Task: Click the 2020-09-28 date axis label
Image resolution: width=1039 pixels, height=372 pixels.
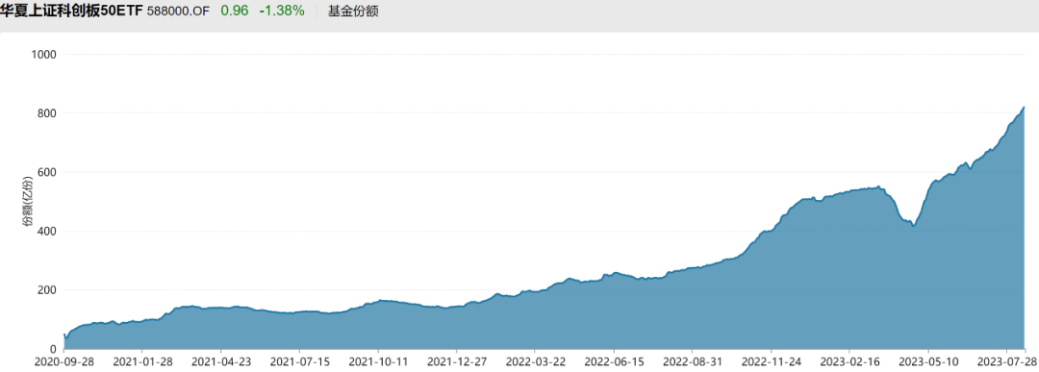Action: [x=63, y=363]
